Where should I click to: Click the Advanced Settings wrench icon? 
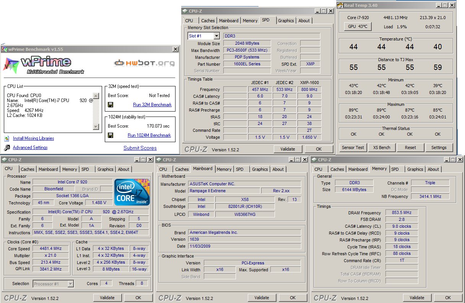(x=7, y=147)
